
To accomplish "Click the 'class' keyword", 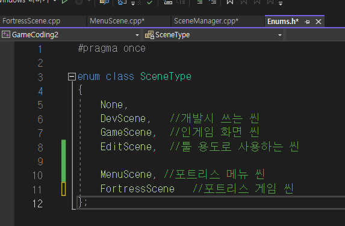I will pyautogui.click(x=120, y=77).
